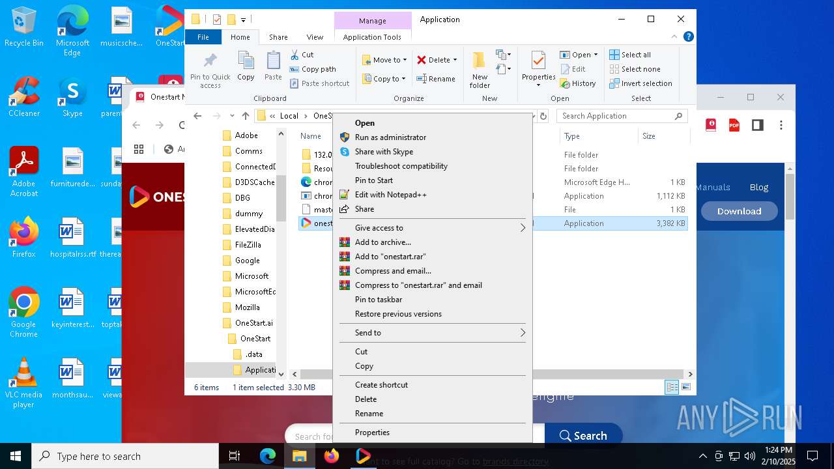The image size is (834, 469).
Task: Open the Move to dropdown
Action: click(x=384, y=60)
